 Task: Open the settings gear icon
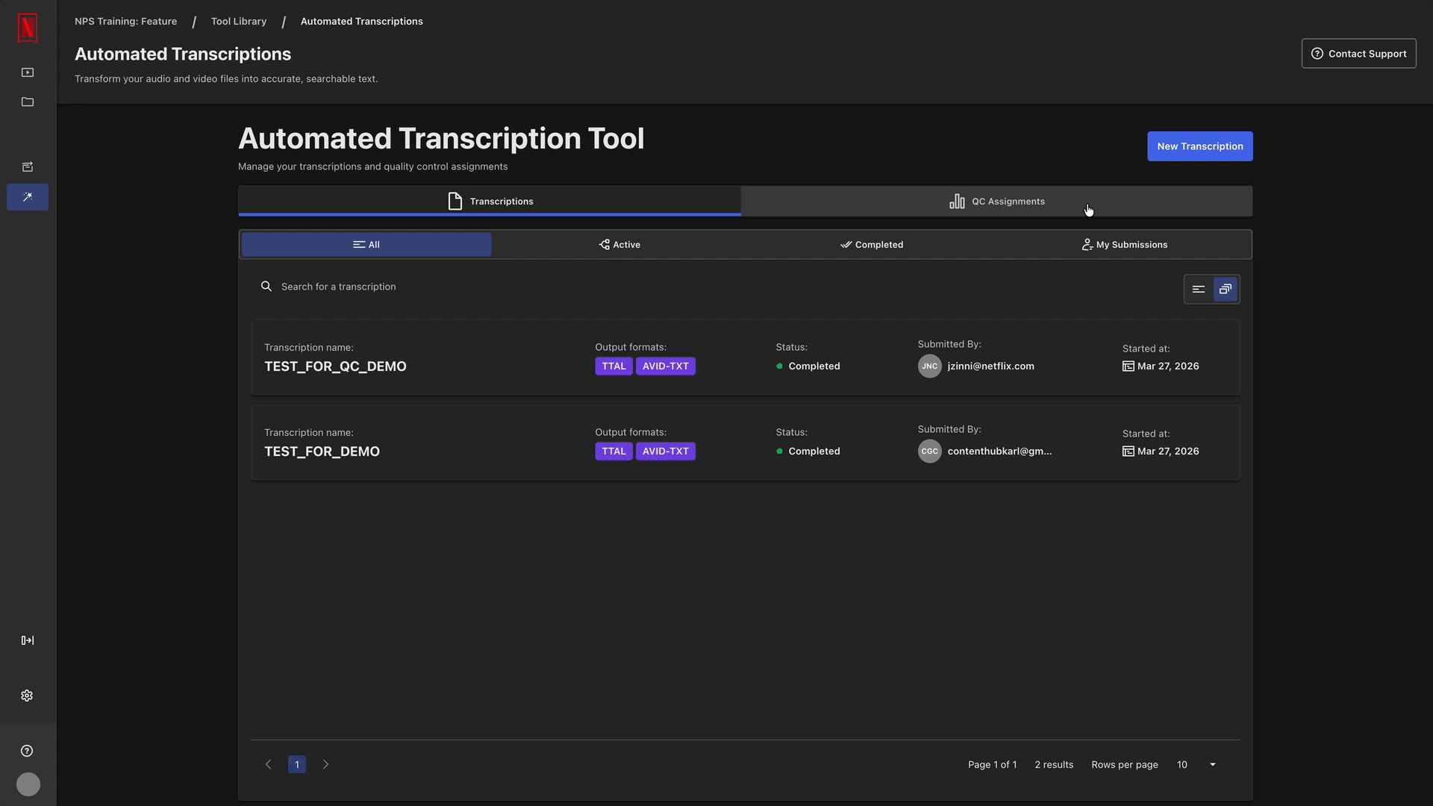coord(28,696)
